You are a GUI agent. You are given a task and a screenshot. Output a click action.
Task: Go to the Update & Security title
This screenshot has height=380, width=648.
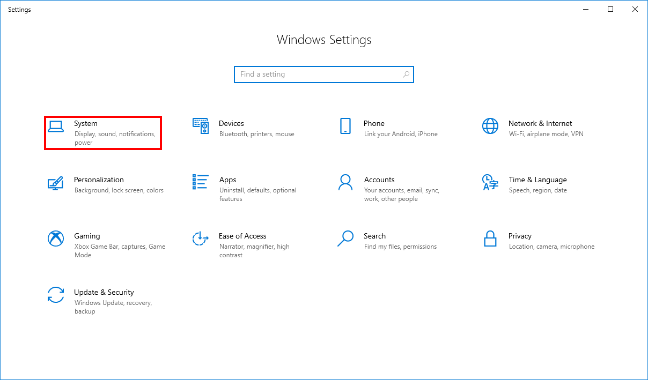coord(104,293)
